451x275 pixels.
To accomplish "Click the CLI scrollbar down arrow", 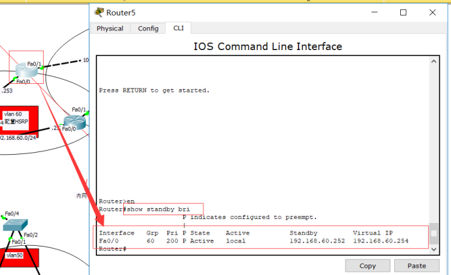I will tap(434, 249).
